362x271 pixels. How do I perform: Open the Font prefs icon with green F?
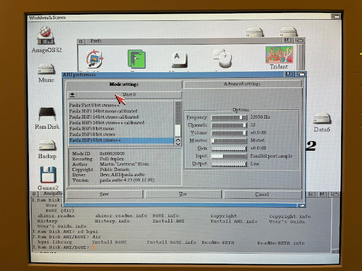point(136,59)
